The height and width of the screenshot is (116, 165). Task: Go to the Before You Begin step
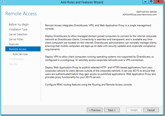[x=19, y=24]
